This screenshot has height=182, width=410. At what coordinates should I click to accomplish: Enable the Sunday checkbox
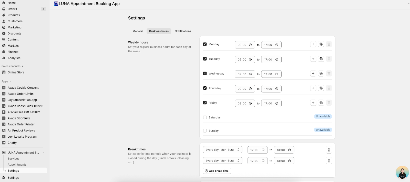tap(205, 131)
